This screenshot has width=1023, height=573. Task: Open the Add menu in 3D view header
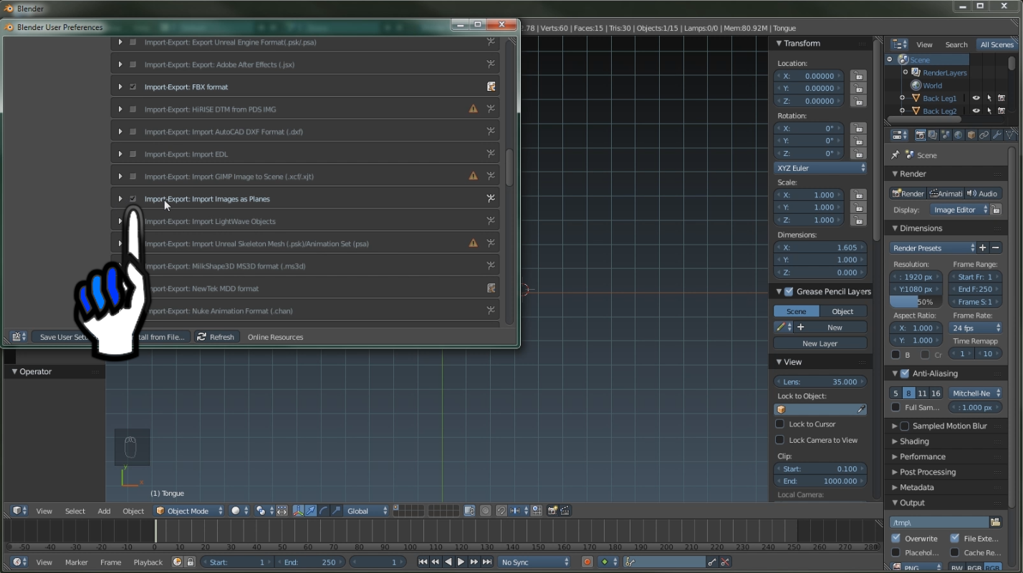coord(104,511)
